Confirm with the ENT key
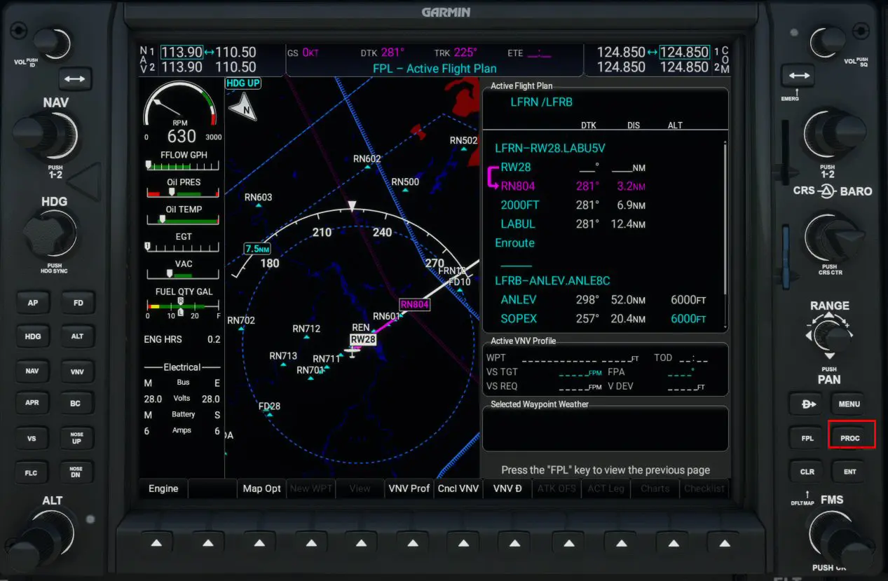The width and height of the screenshot is (888, 581). [850, 472]
